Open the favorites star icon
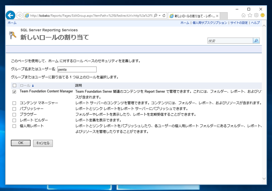This screenshot has height=191, width=272. 250,15
